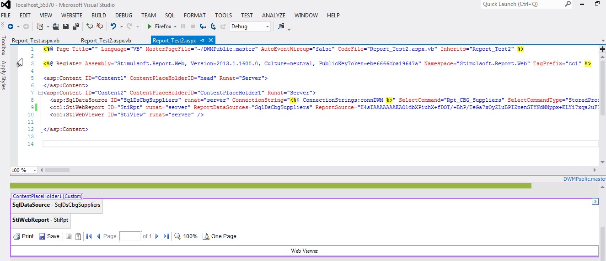Click the Bookmarks panel icon in viewer toolbar

[69, 236]
